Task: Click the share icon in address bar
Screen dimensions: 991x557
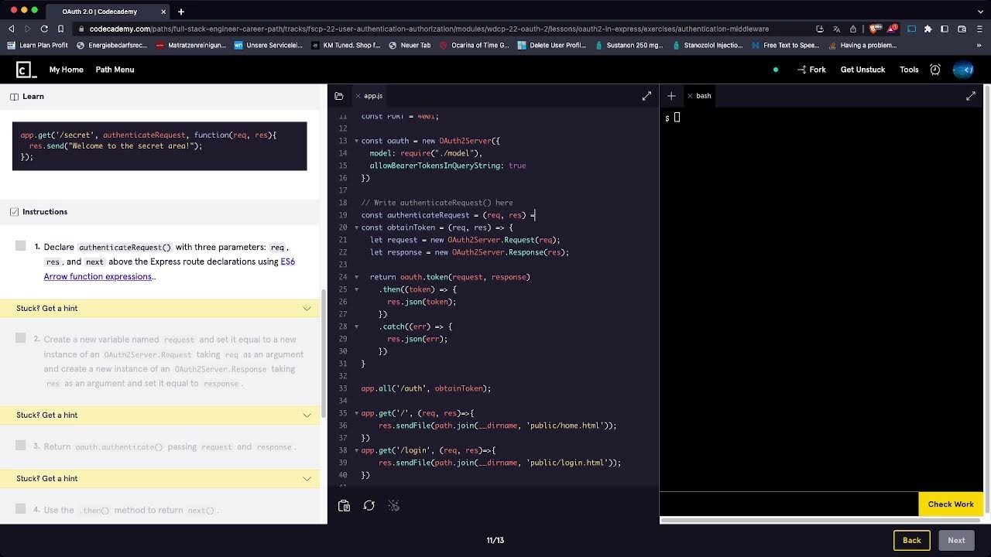Action: (x=853, y=29)
